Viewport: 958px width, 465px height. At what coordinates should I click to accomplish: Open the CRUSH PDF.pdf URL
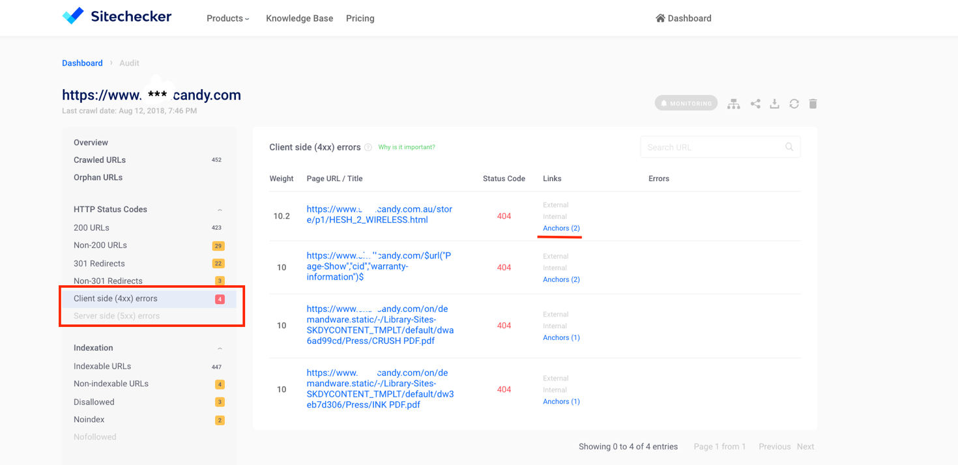[x=380, y=325]
